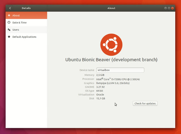The width and height of the screenshot is (181, 134).
Task: Click the GNOME version 3.27.92
Action: click(x=100, y=87)
